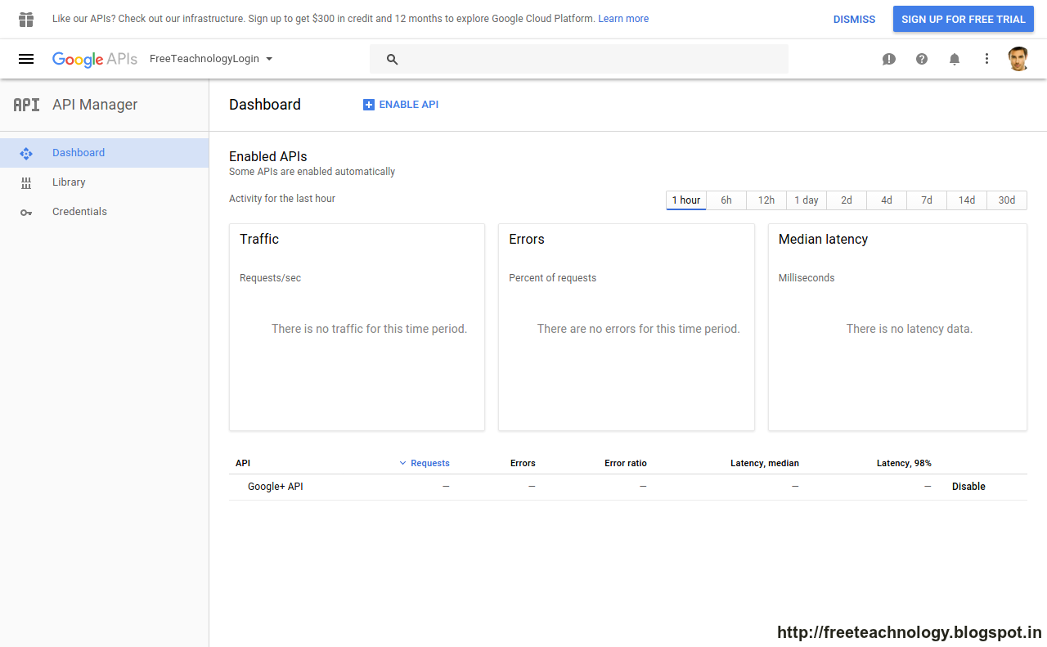This screenshot has height=647, width=1047.
Task: Follow the Learn more link
Action: pyautogui.click(x=623, y=19)
